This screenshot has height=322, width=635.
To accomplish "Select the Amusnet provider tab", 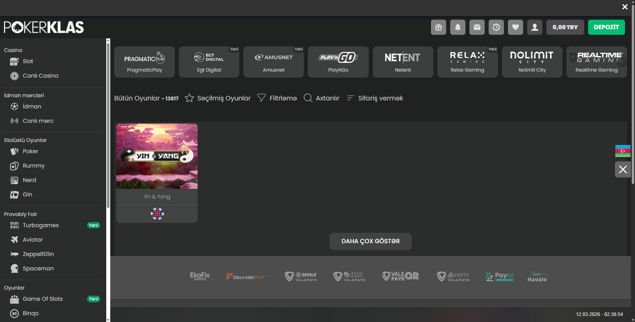I will coord(273,62).
